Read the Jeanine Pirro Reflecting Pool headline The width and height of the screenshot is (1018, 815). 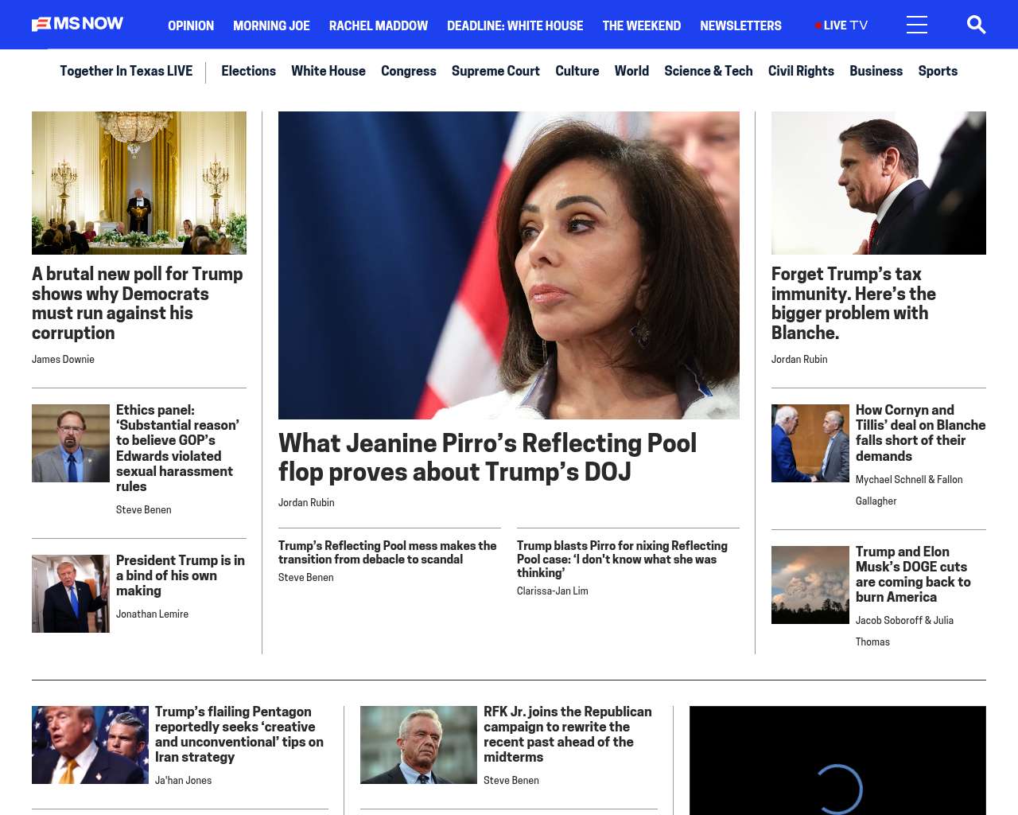coord(488,458)
